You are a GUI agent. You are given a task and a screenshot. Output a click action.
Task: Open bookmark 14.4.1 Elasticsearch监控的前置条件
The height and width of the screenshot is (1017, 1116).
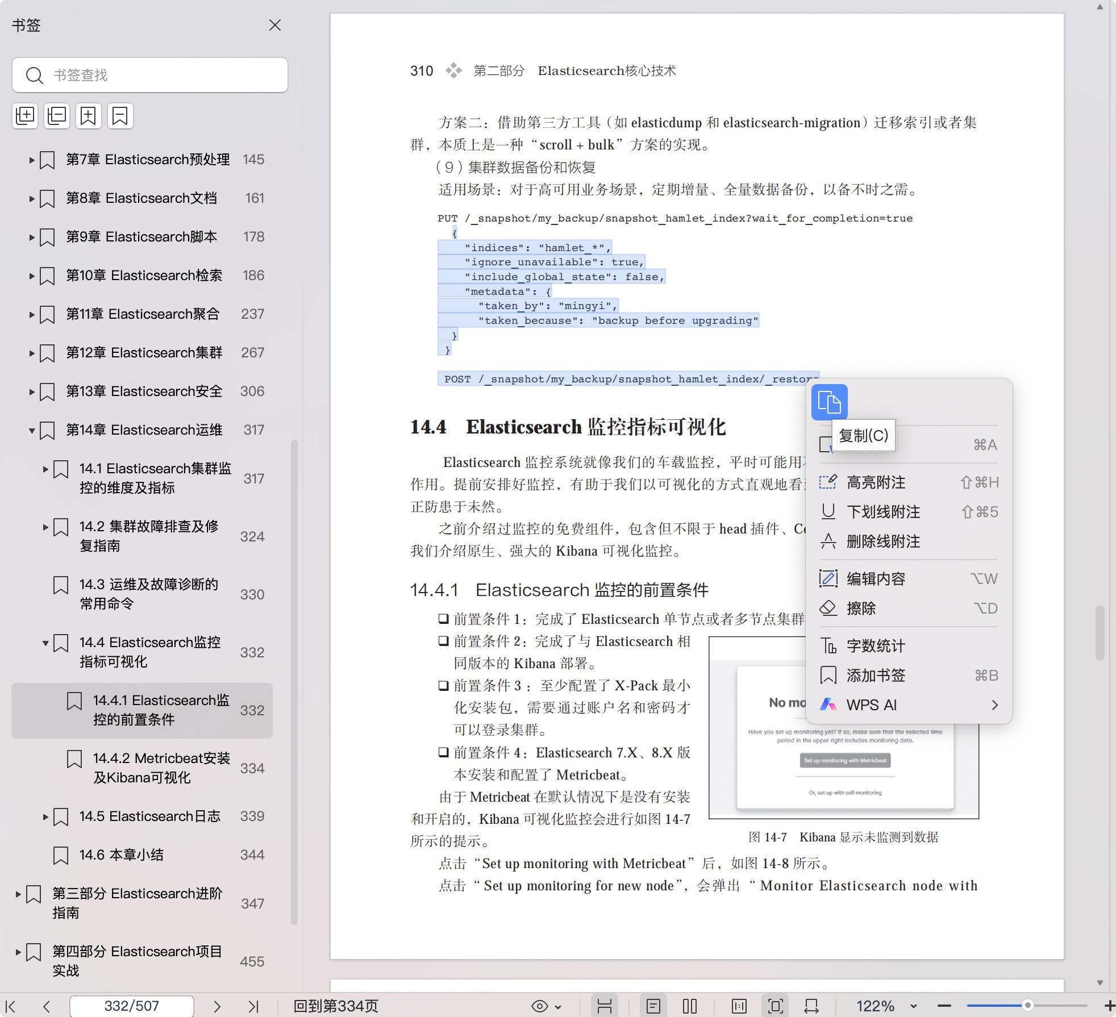pos(142,710)
